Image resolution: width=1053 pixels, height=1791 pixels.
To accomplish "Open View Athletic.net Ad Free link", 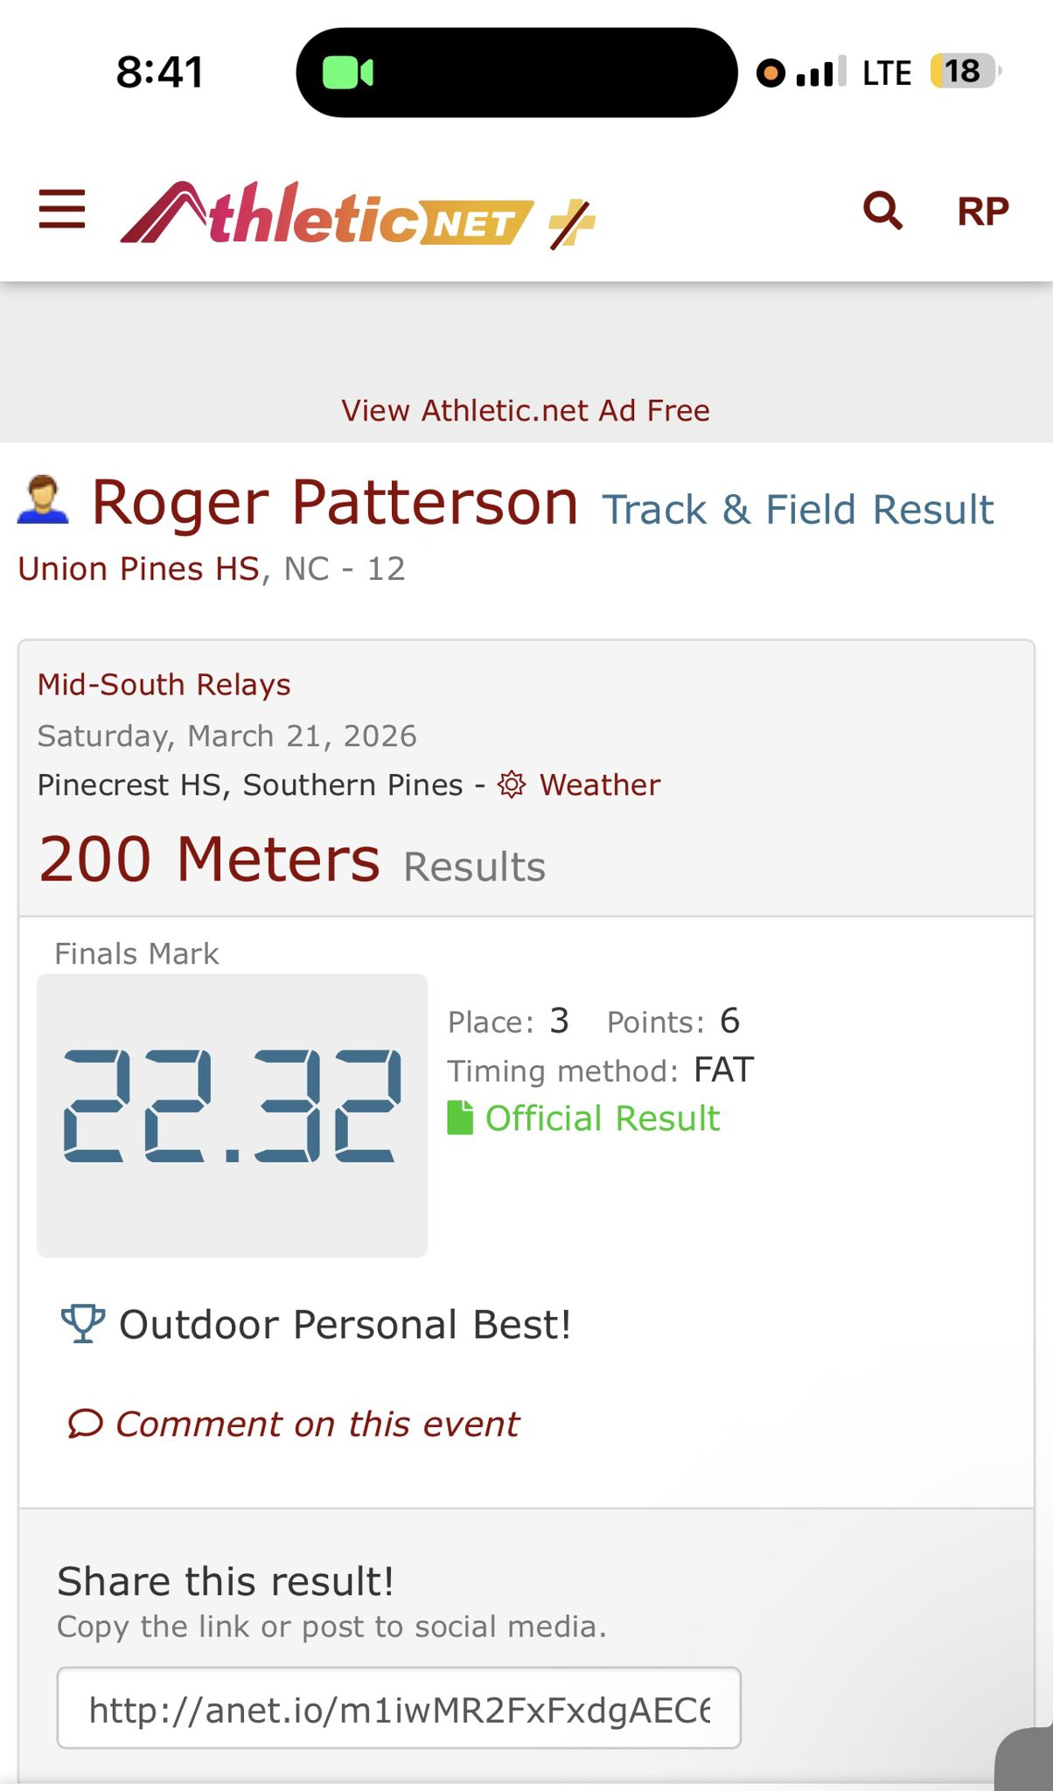I will coord(526,410).
